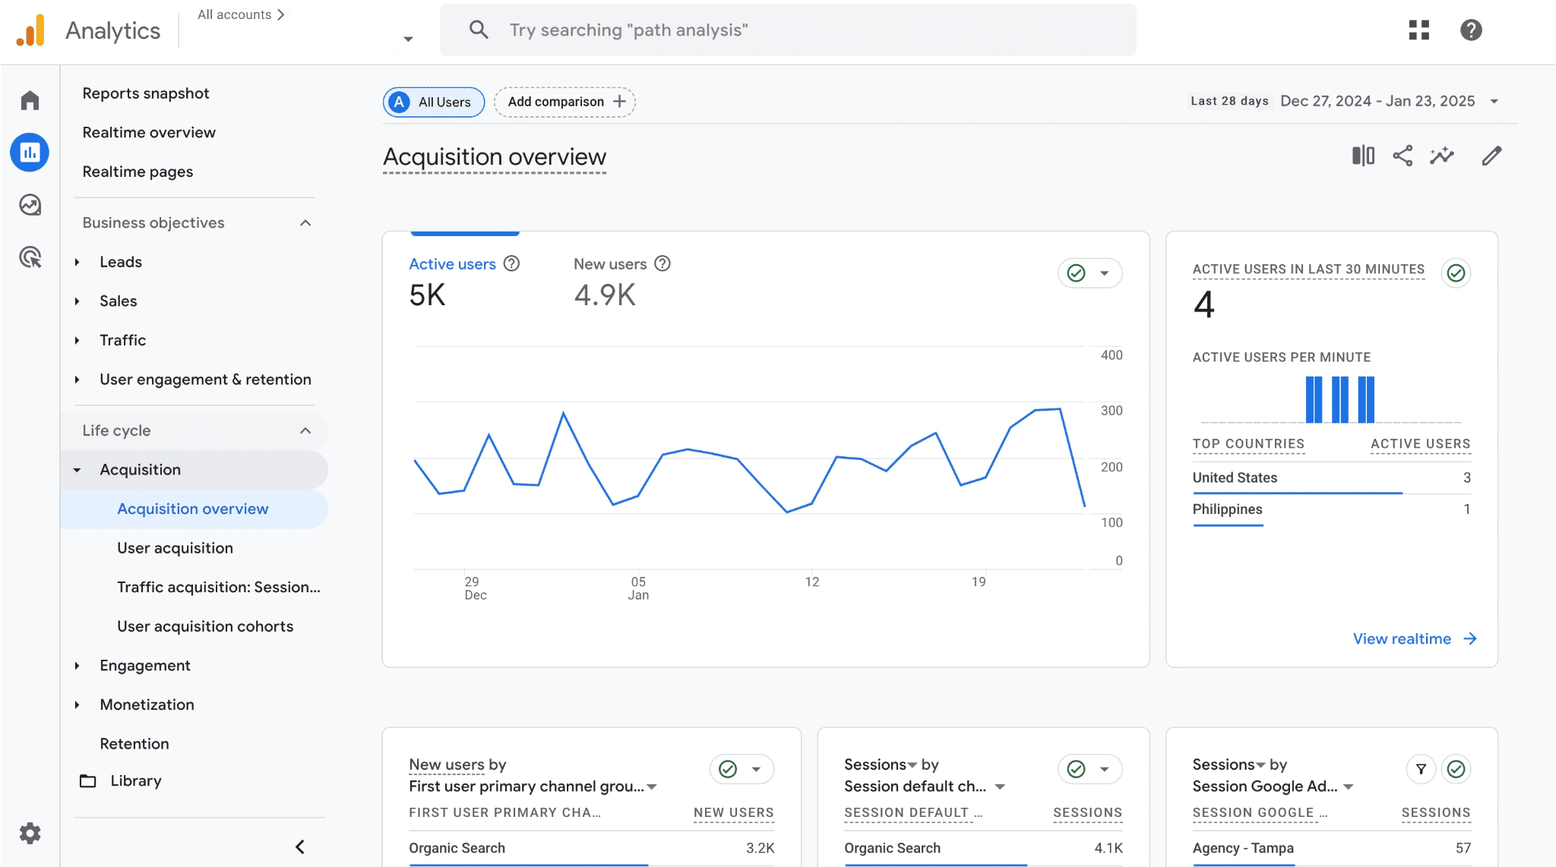Click Agency - Tampa row
1556x867 pixels.
pos(1331,848)
